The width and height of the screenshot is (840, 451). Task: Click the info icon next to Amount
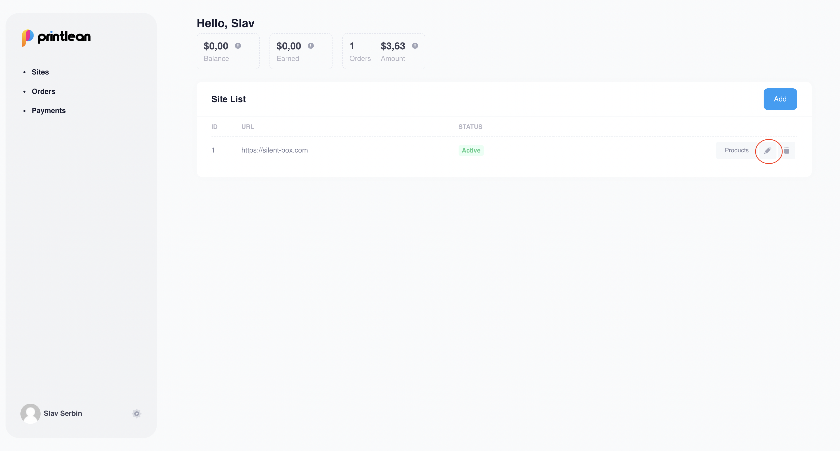coord(415,46)
